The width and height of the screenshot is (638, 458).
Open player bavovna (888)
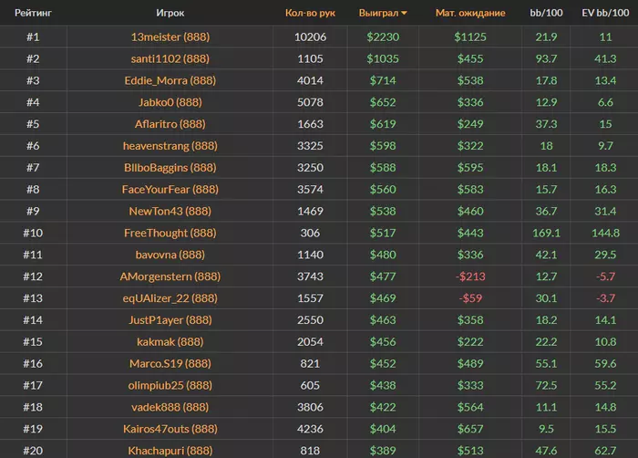(x=170, y=255)
